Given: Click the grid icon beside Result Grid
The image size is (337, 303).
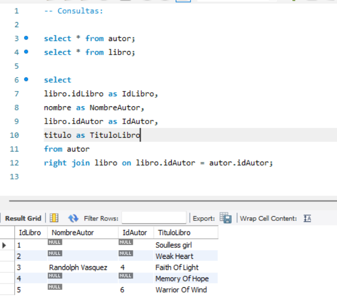Looking at the screenshot, I should tap(54, 218).
